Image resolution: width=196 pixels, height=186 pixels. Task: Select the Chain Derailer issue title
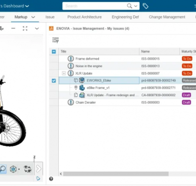pyautogui.click(x=86, y=103)
